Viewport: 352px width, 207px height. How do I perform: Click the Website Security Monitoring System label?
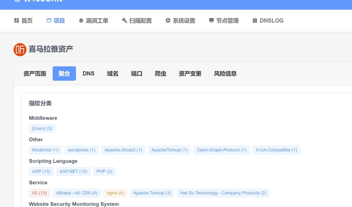[74, 204]
